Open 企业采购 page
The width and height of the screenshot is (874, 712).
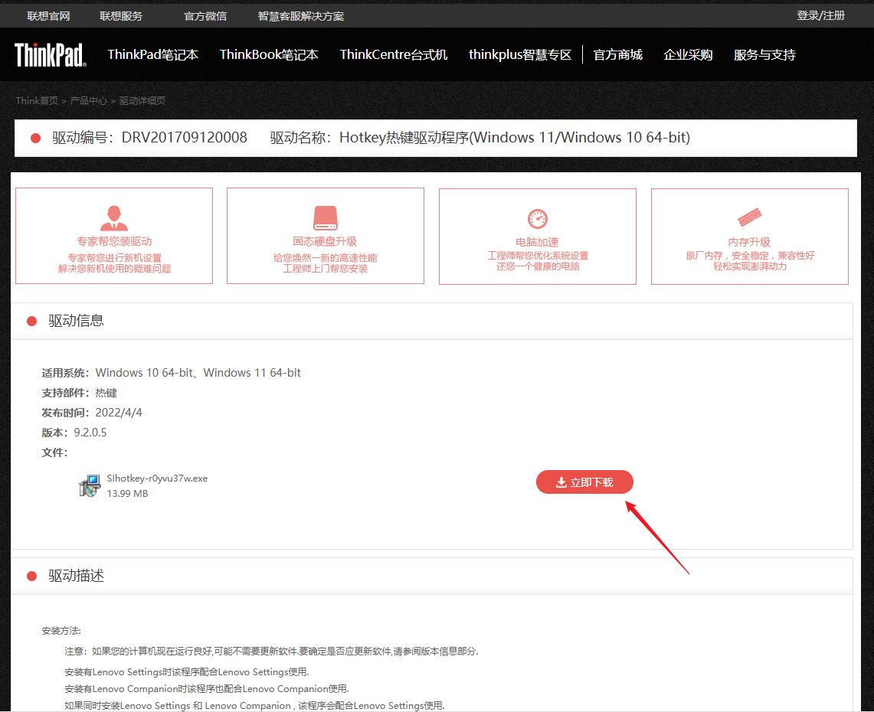point(688,54)
